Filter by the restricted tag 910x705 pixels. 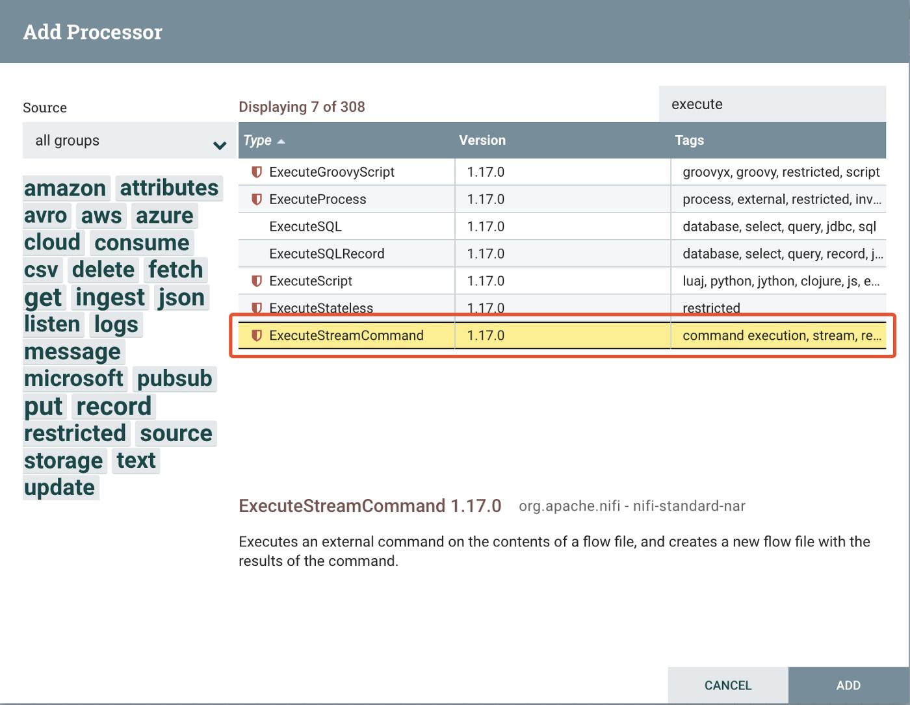[75, 433]
